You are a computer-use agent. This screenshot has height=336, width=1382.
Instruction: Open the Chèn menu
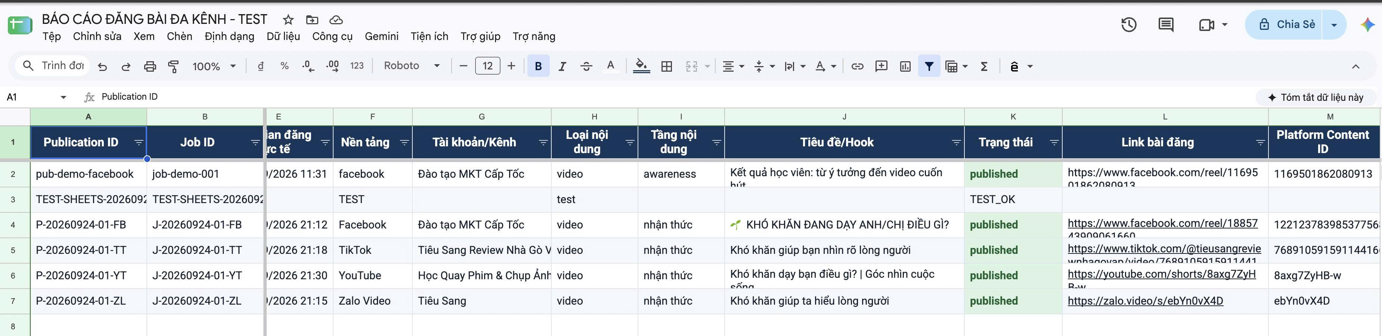179,37
